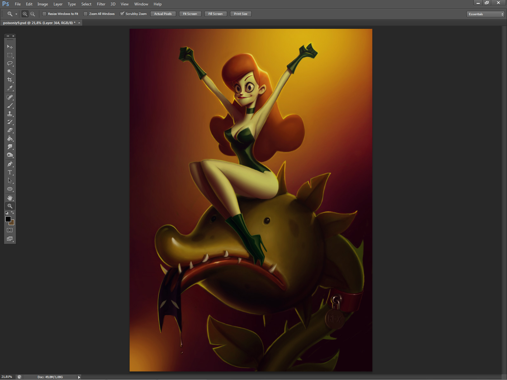The image size is (507, 380).
Task: Expand the status bar info arrow menu
Action: pos(79,377)
